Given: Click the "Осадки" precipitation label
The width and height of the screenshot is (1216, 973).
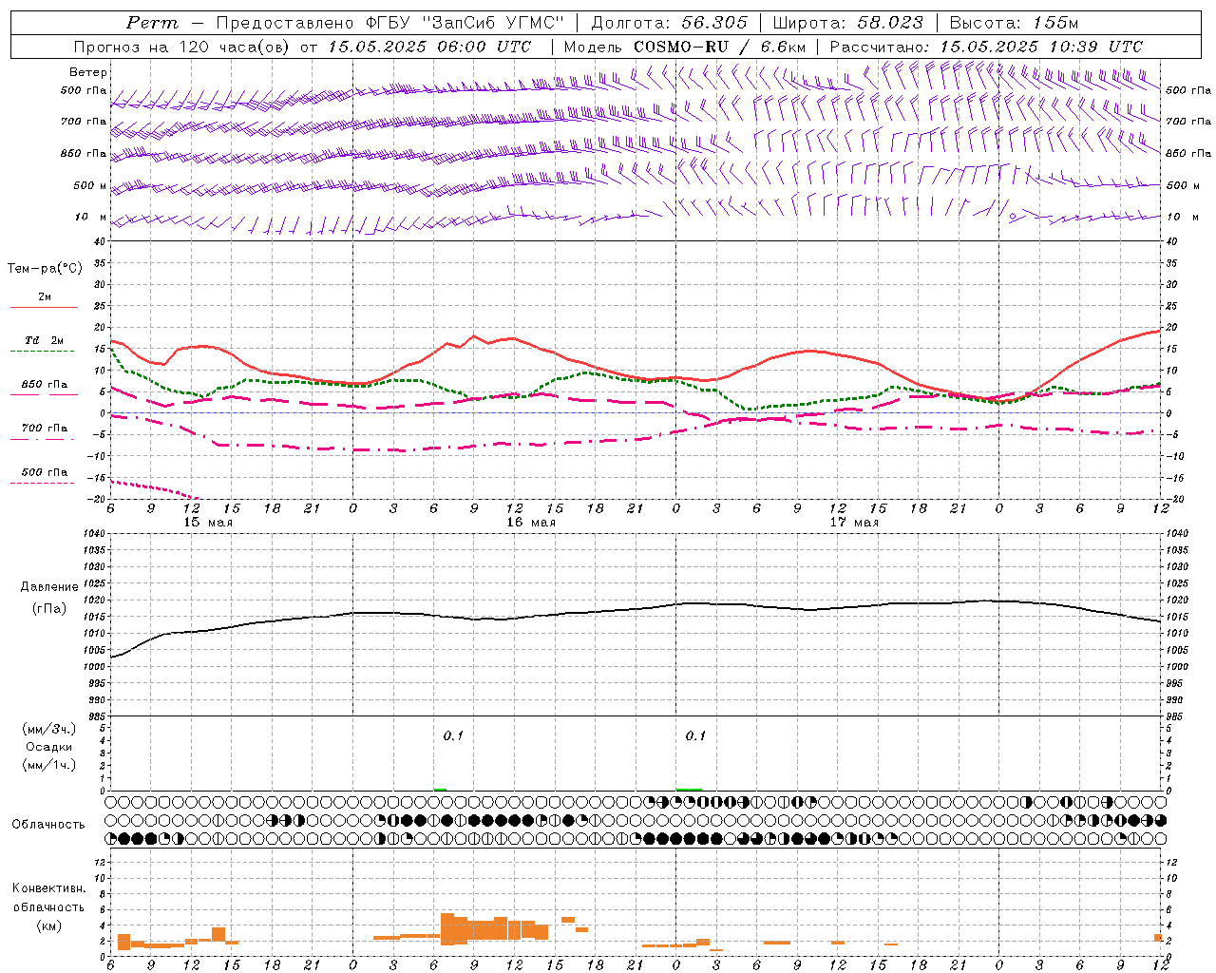Looking at the screenshot, I should click(49, 747).
